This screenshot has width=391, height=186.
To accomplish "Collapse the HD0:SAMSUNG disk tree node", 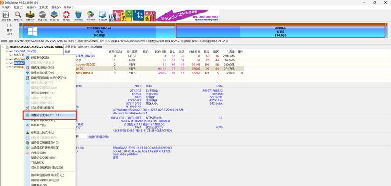I will coord(2,47).
